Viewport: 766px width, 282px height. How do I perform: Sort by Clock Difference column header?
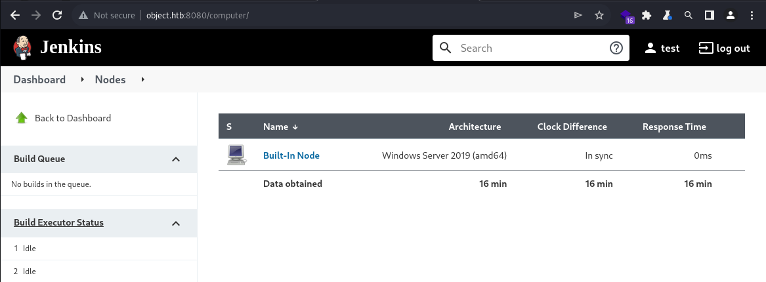(x=572, y=127)
